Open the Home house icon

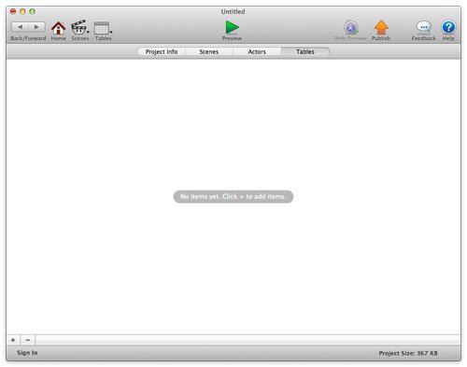tap(58, 28)
